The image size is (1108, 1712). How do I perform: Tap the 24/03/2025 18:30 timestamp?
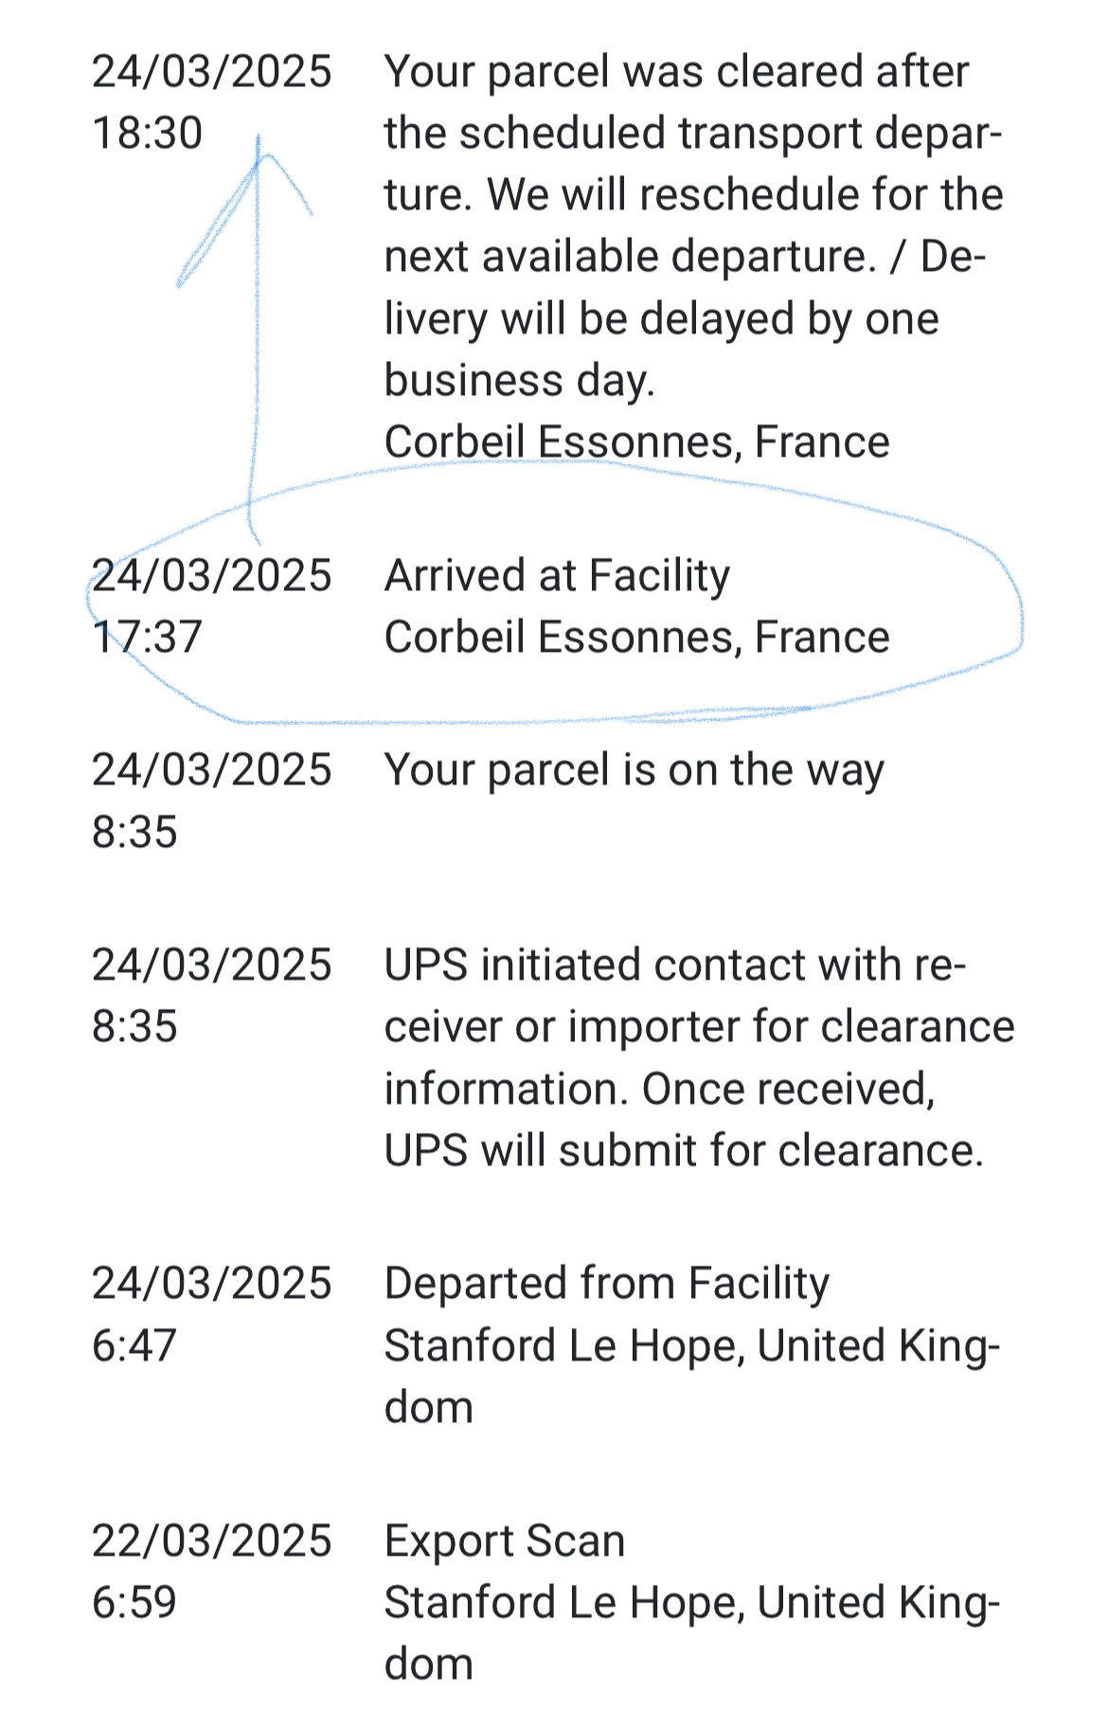(x=211, y=101)
